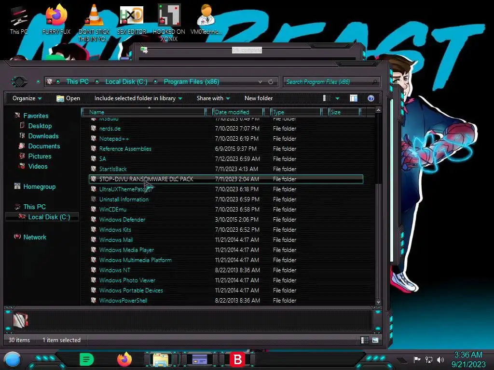
Task: Open the VMOTechnic desktop shortcut
Action: [206, 19]
